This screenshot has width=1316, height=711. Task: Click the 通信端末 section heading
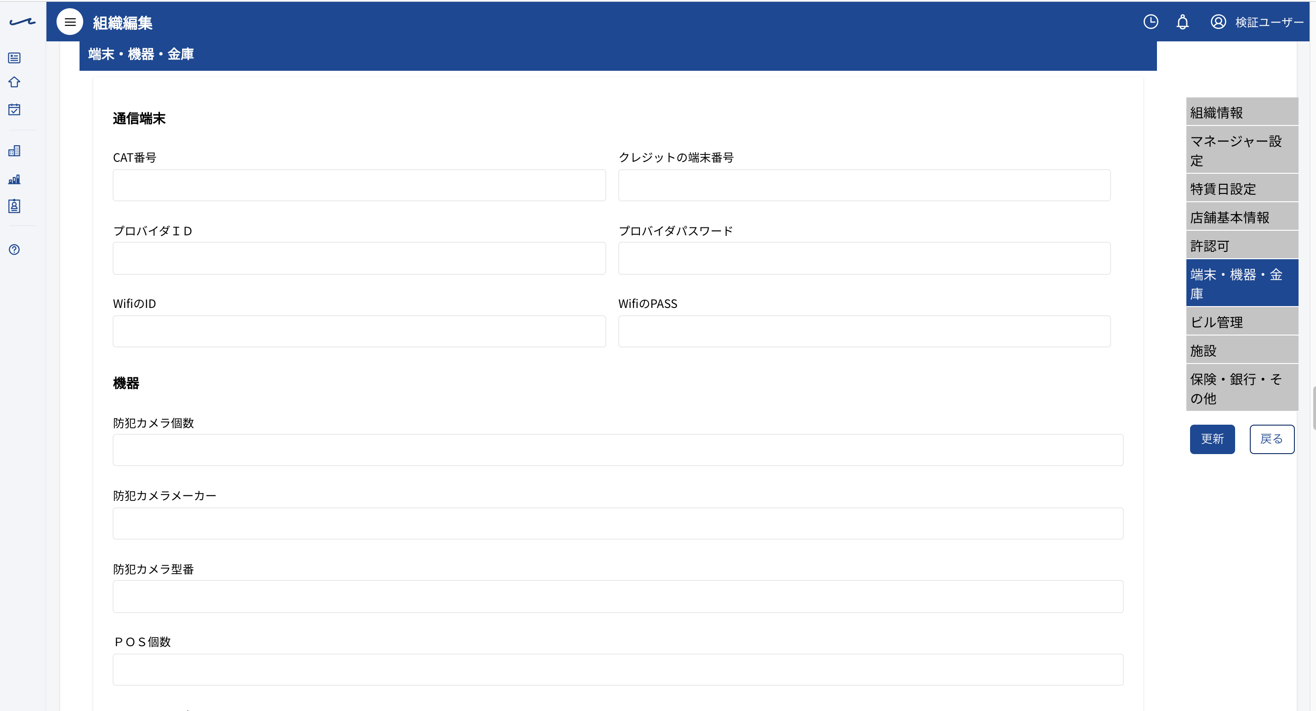139,119
